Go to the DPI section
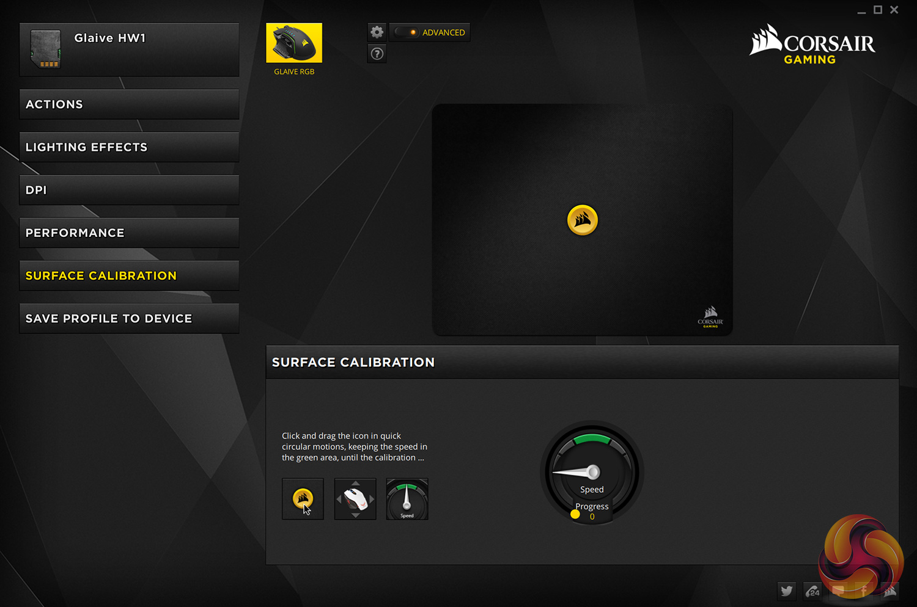 coord(129,190)
